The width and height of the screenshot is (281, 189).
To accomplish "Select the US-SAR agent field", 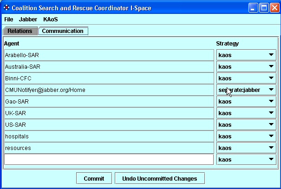I will (109, 125).
